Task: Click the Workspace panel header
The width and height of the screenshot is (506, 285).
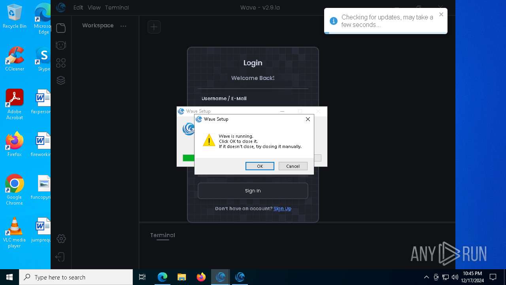Action: 98,25
